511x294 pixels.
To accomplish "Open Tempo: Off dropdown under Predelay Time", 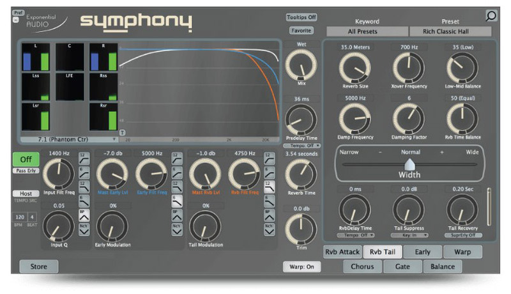I will [301, 146].
